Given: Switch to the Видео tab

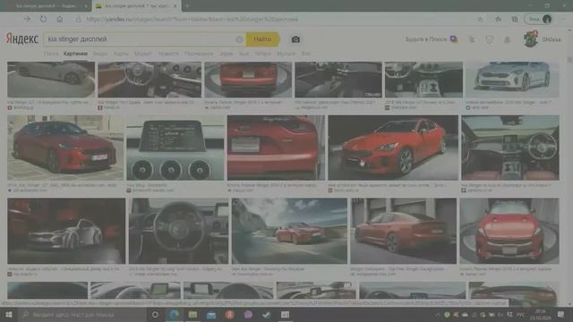Looking at the screenshot, I should coord(100,54).
